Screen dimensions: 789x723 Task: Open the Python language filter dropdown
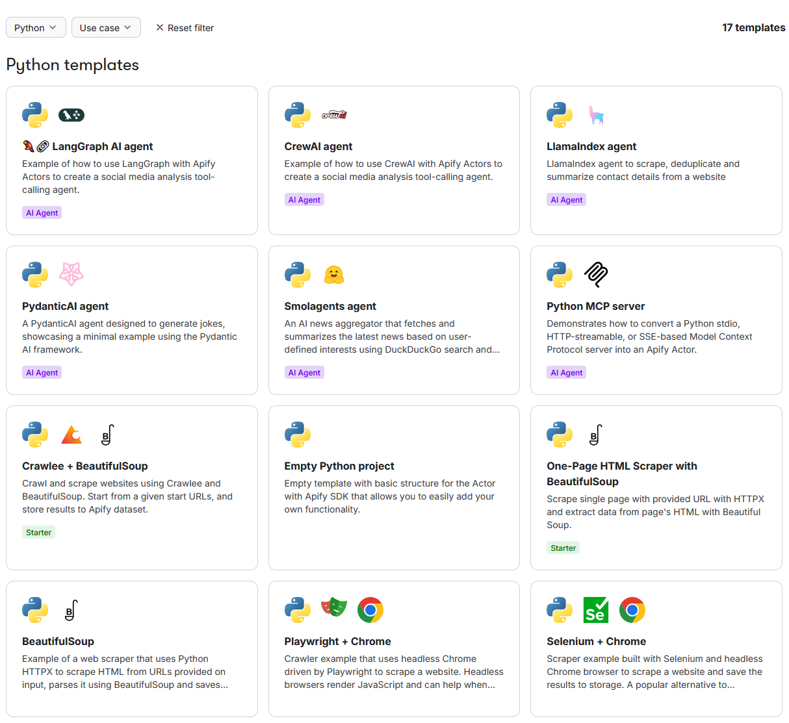coord(36,27)
